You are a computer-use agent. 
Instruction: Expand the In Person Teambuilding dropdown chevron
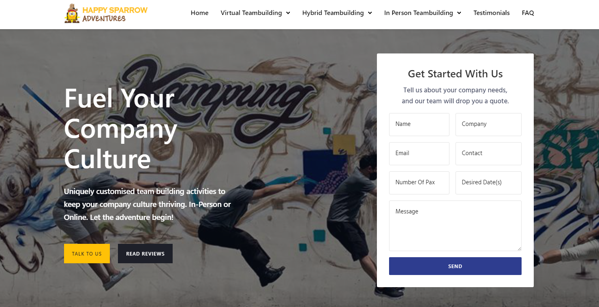click(459, 13)
